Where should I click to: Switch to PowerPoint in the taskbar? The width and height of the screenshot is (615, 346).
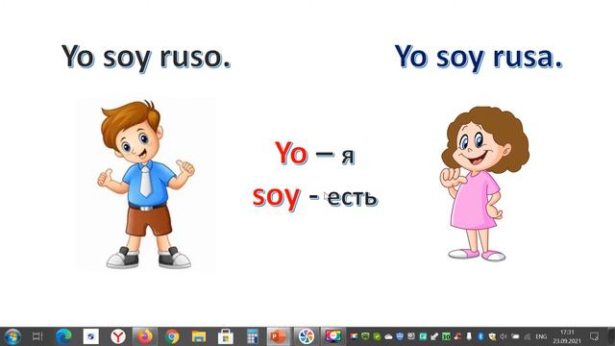(x=279, y=336)
